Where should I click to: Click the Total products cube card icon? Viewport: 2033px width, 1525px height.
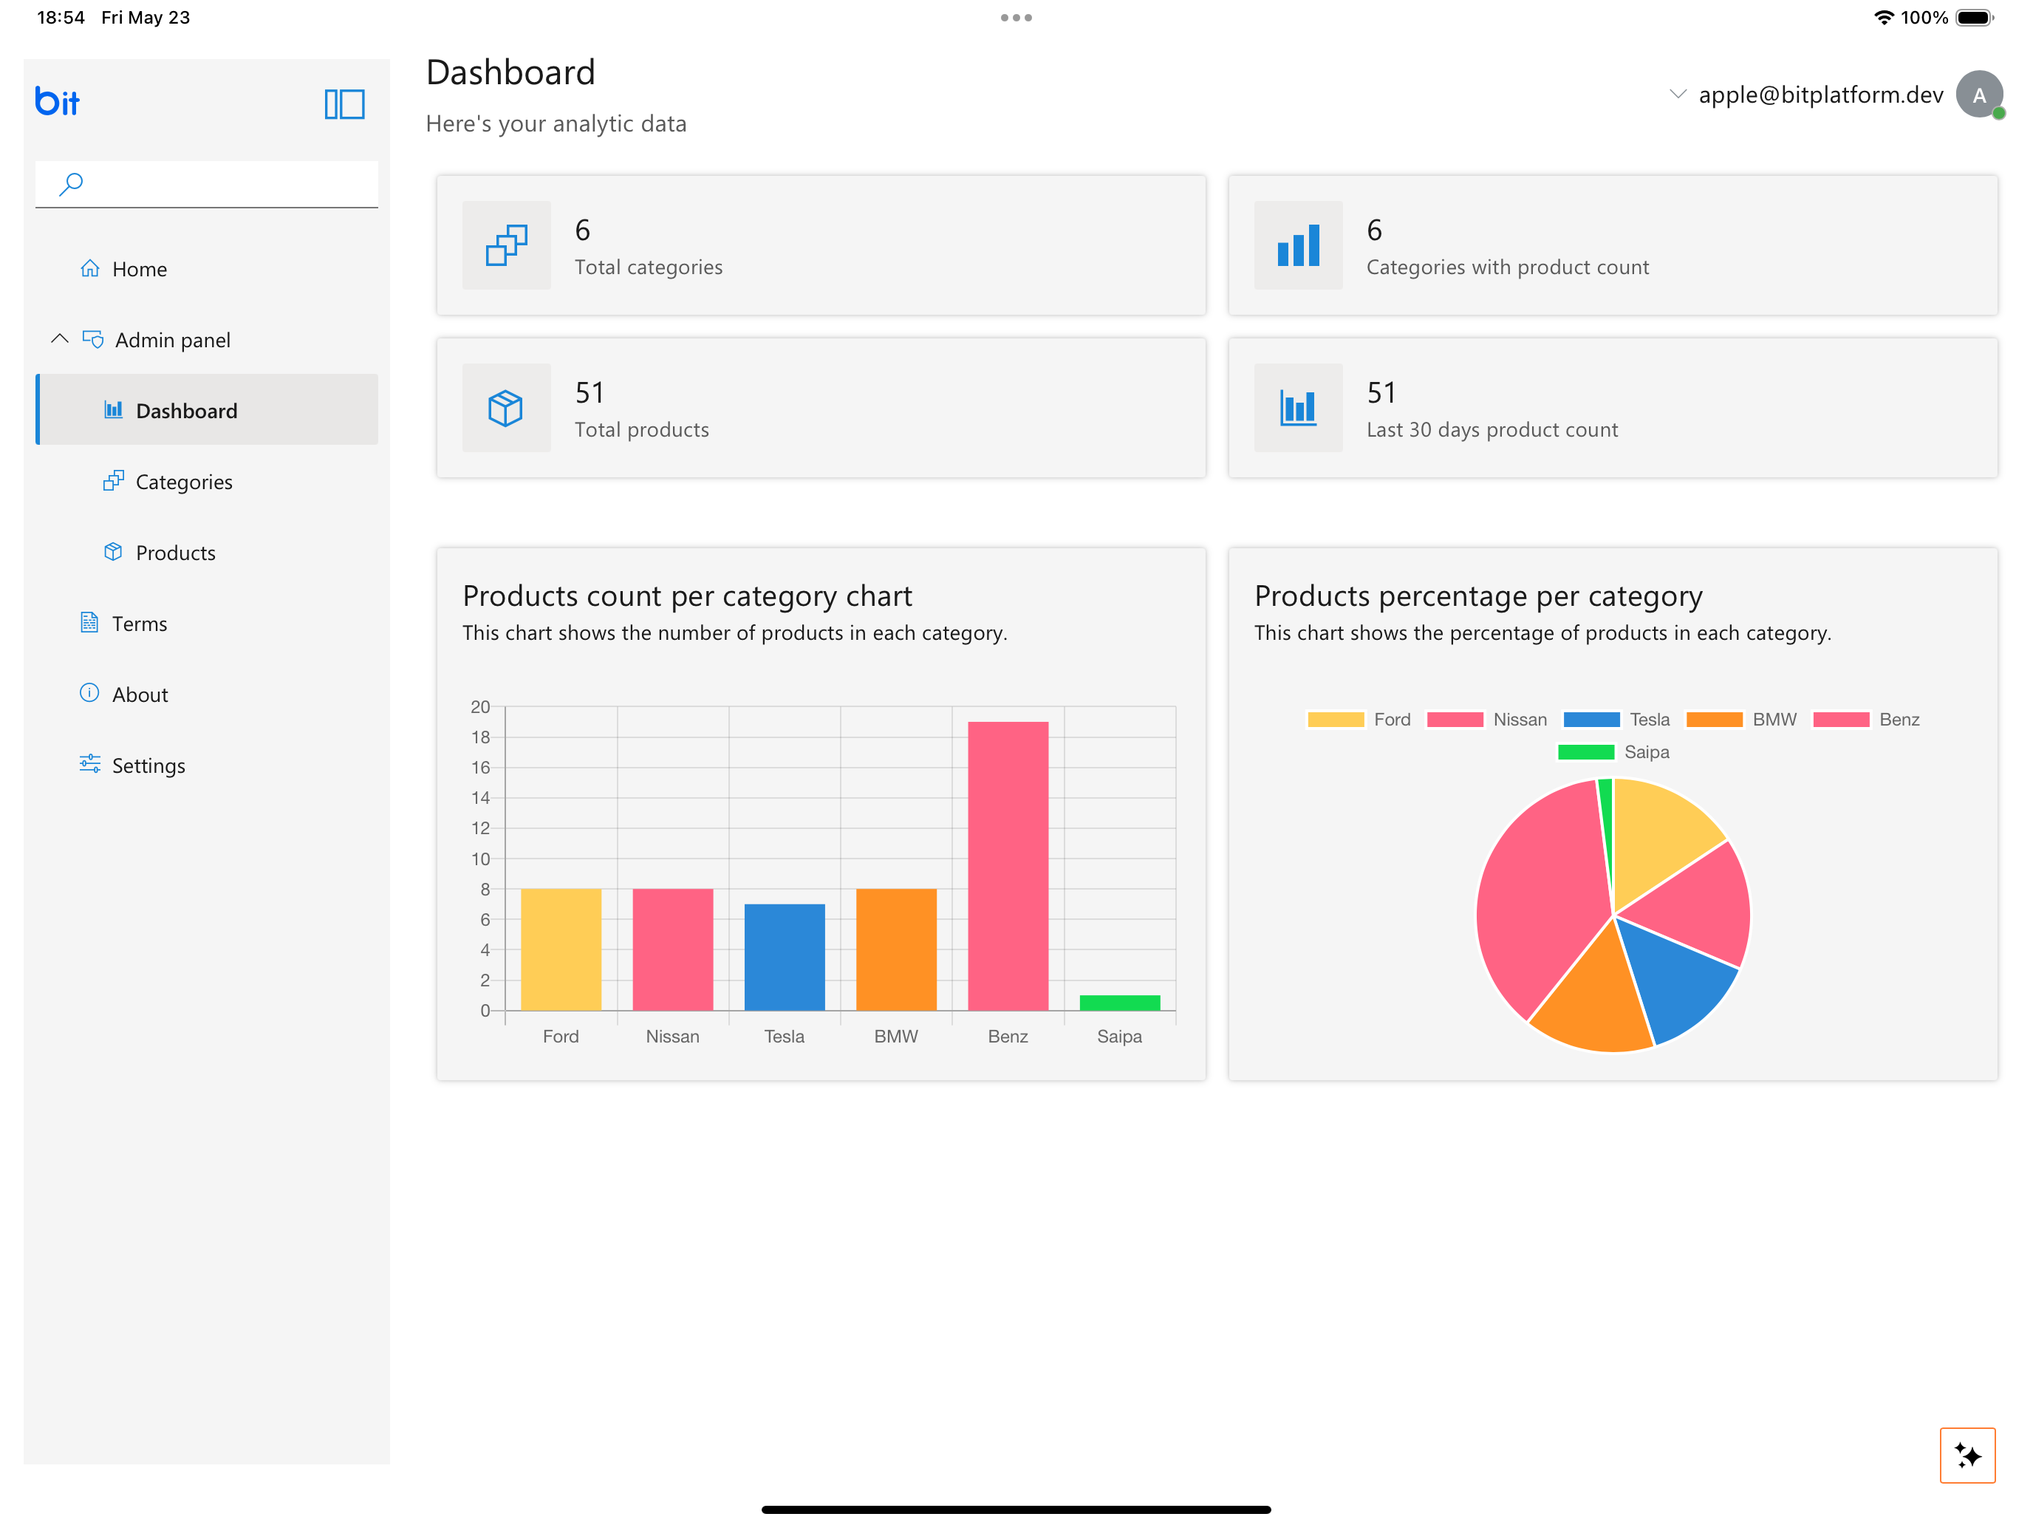coord(507,407)
